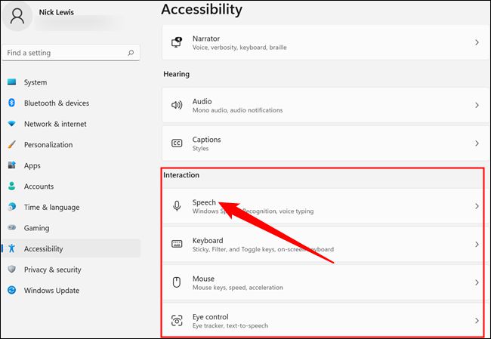Screen dimensions: 491x339
Task: Click the Captions CC icon
Action: pos(177,143)
